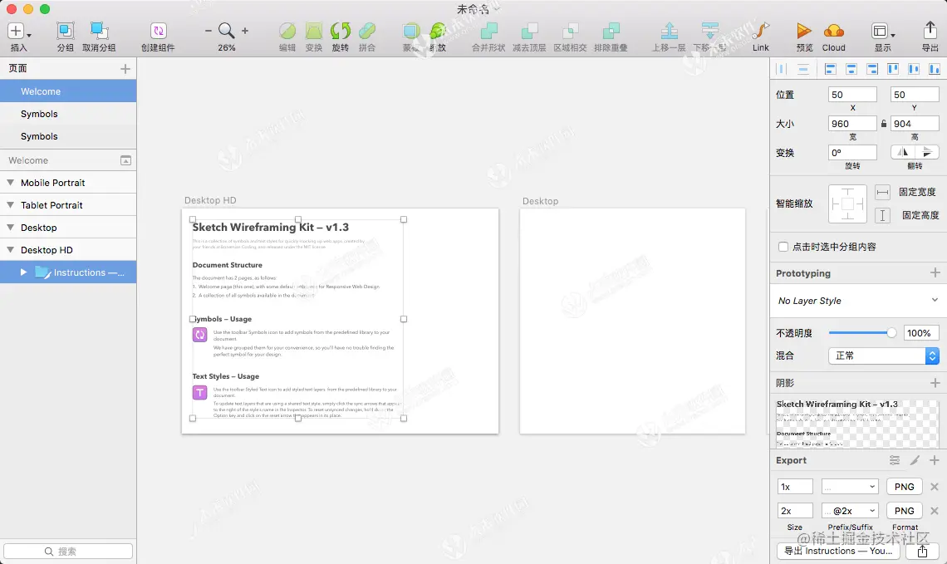Click the 取消分组 (Ungroup) toolbar icon
The width and height of the screenshot is (947, 564).
tap(99, 31)
